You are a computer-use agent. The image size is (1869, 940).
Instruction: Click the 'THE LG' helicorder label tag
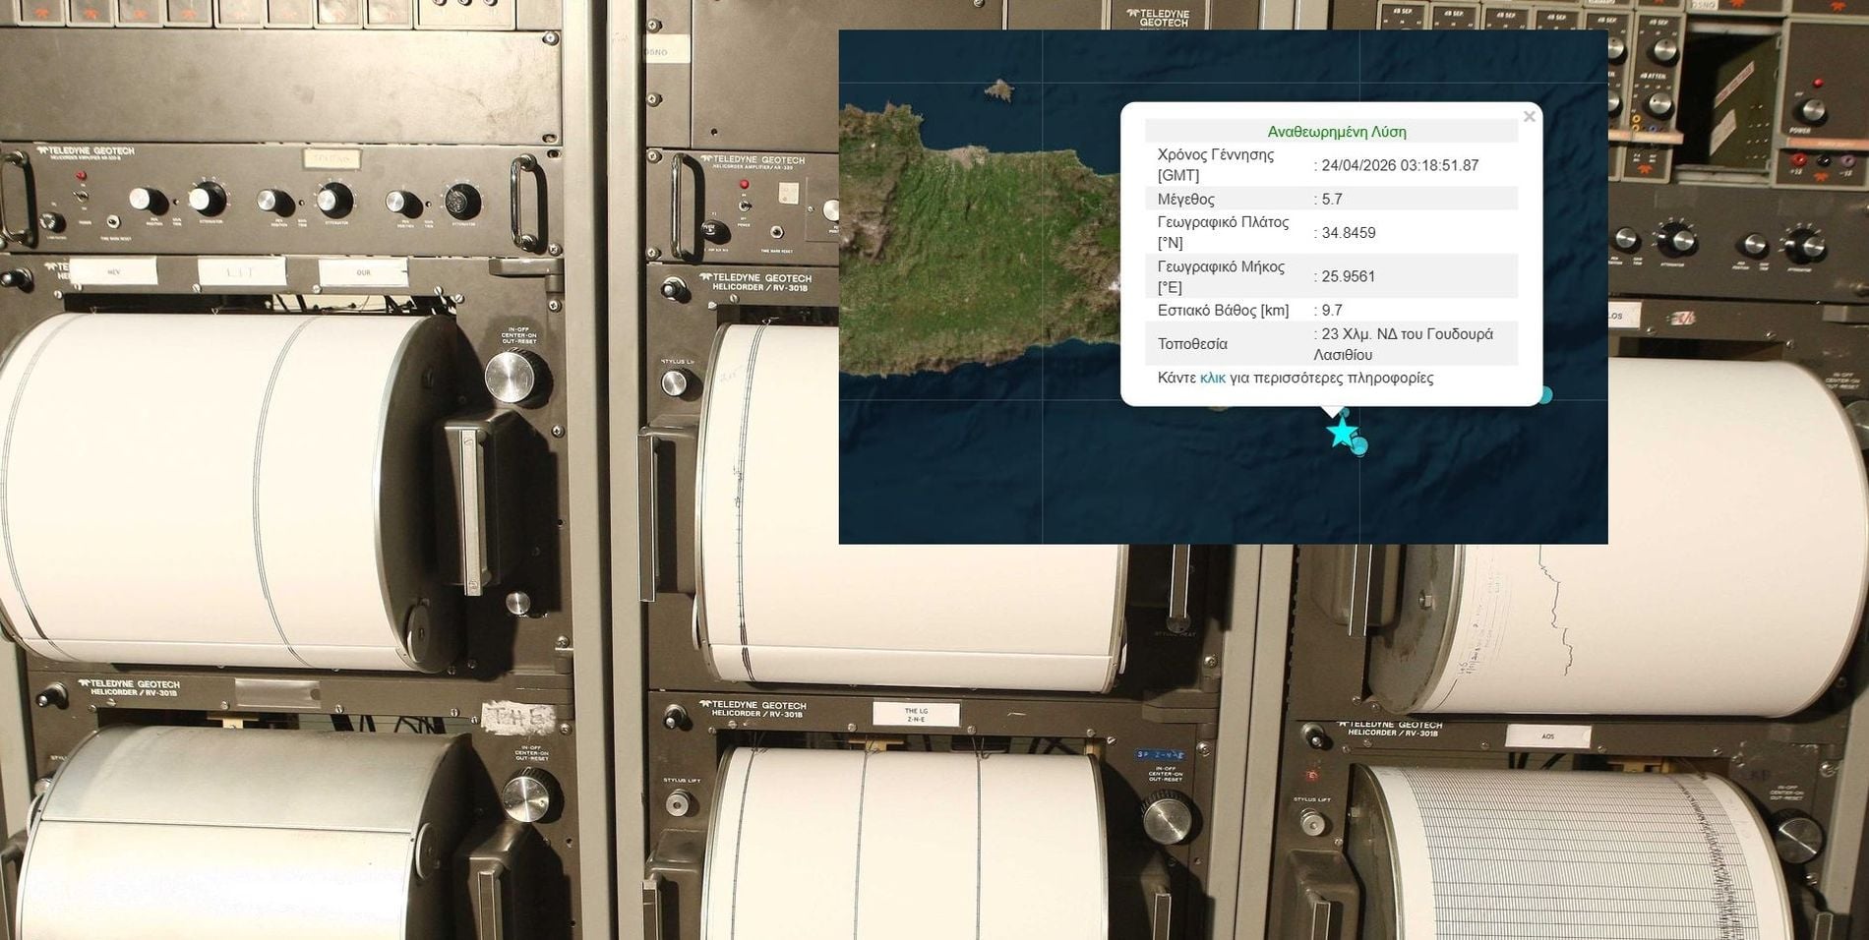[x=915, y=715]
